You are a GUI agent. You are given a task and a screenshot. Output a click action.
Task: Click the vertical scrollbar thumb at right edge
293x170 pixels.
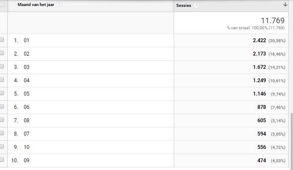[x=292, y=141]
